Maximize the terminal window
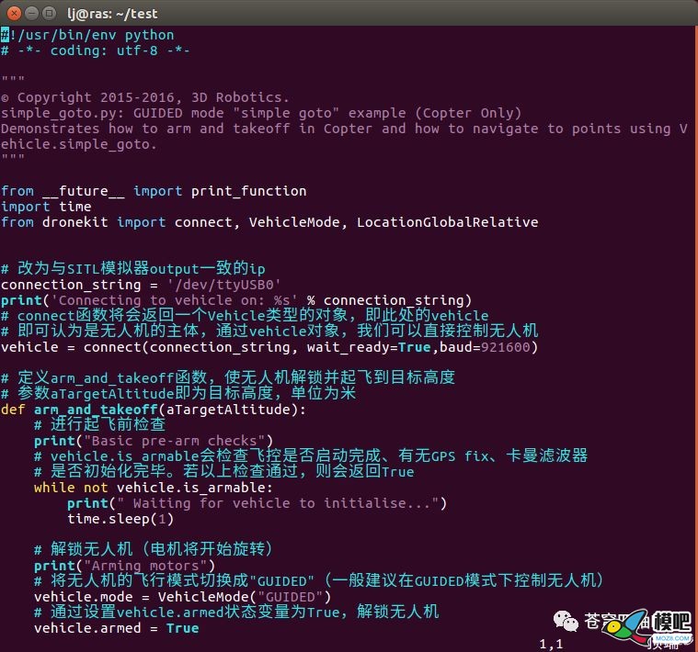The image size is (698, 652). tap(49, 14)
